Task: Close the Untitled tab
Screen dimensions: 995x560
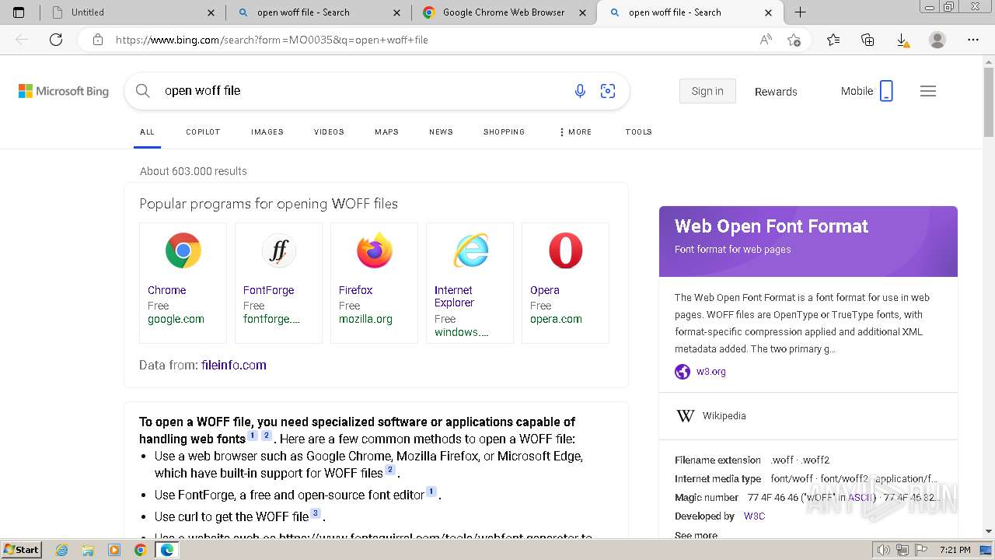Action: pos(211,12)
